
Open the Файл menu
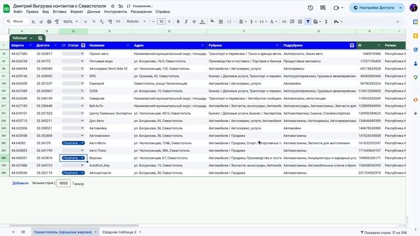coord(18,12)
